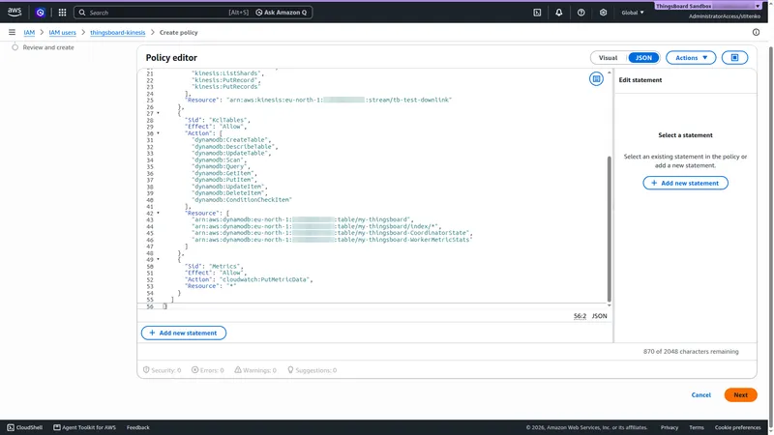This screenshot has width=774, height=435.
Task: Toggle the side panel layout icon
Action: click(x=734, y=58)
